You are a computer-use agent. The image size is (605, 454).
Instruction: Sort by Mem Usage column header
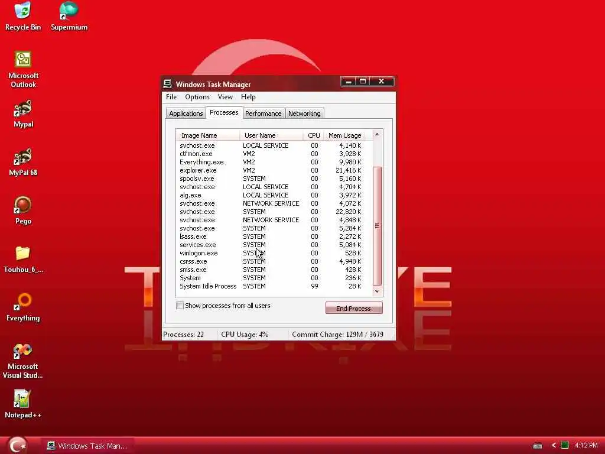point(344,135)
